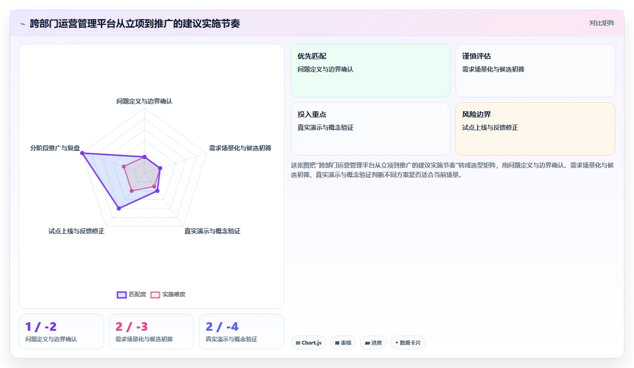Click radar axis label 试点上线与反馈修正
The height and width of the screenshot is (368, 634).
click(x=76, y=231)
